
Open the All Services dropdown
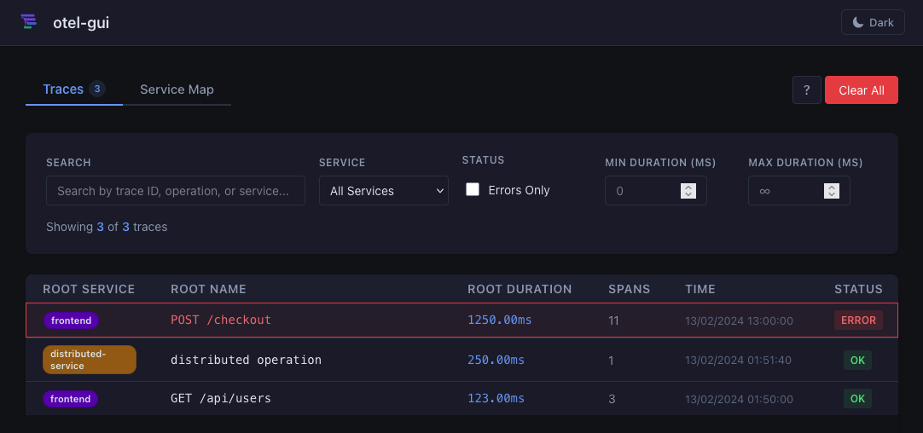(x=384, y=191)
